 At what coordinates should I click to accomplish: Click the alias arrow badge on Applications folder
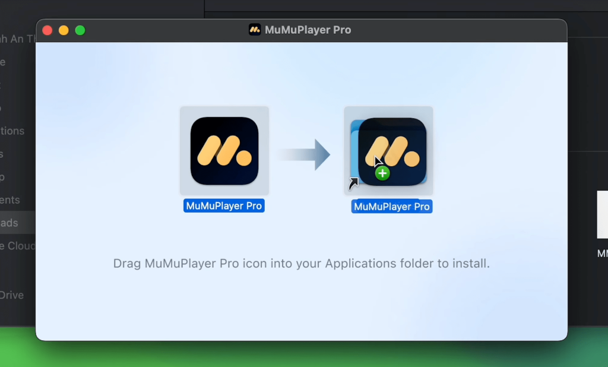[353, 185]
